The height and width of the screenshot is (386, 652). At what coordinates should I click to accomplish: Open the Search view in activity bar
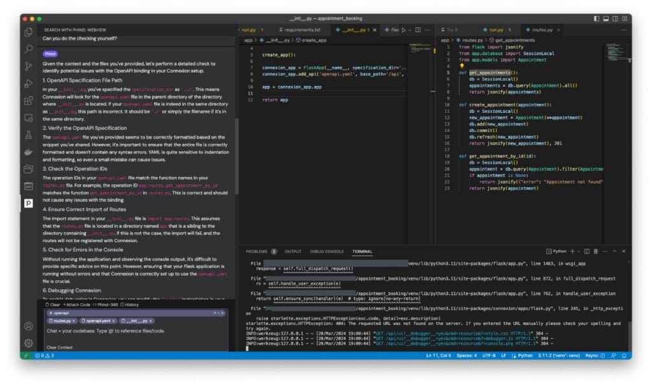coord(28,49)
